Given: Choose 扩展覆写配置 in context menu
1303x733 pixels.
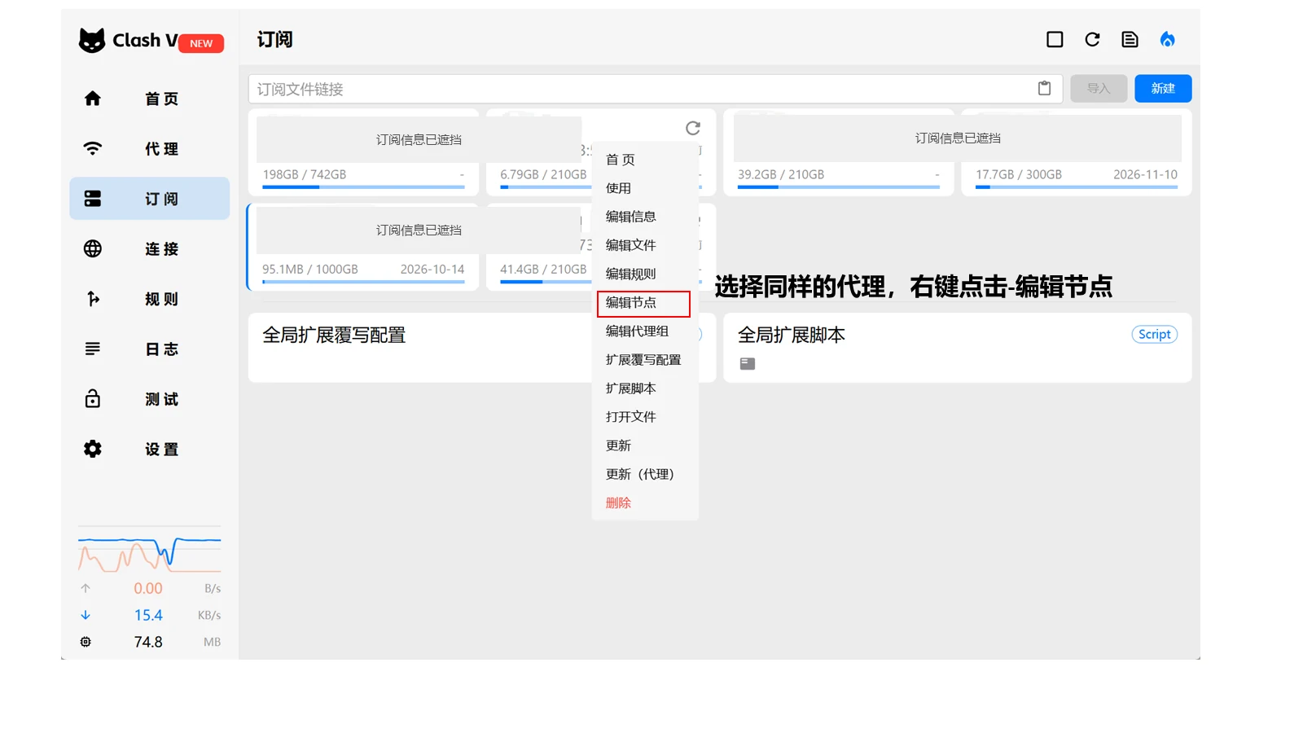Looking at the screenshot, I should (645, 360).
